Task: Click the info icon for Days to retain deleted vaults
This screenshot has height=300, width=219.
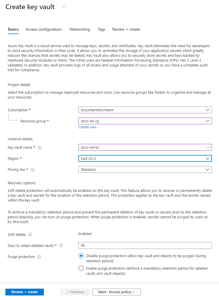Action: [x=61, y=246]
